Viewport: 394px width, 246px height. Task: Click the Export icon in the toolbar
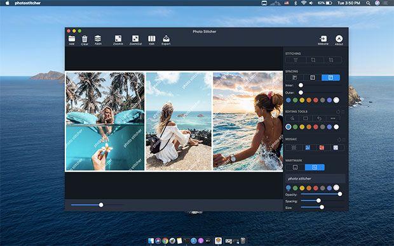click(166, 40)
